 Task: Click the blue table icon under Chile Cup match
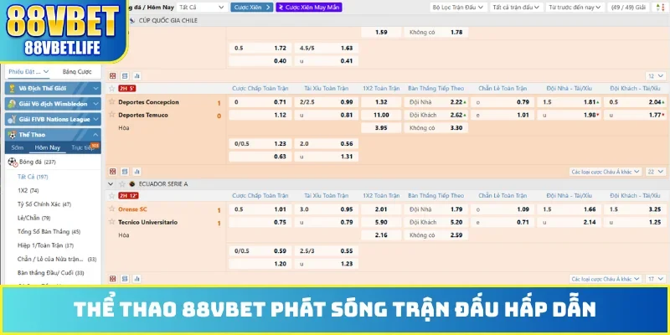(x=125, y=76)
